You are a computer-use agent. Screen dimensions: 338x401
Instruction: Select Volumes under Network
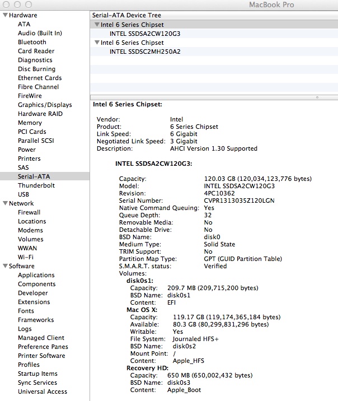coord(31,239)
